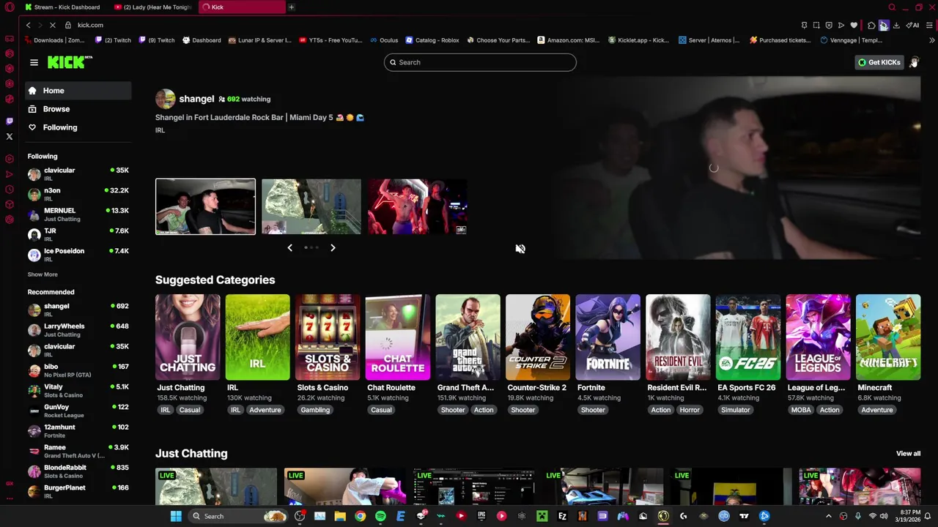Switch to Lady (Hear Me Tonight) tab
This screenshot has width=938, height=527.
pyautogui.click(x=154, y=7)
